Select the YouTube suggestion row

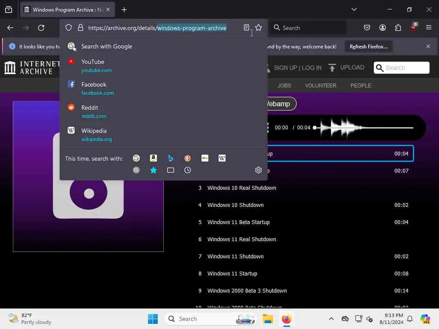click(x=163, y=66)
